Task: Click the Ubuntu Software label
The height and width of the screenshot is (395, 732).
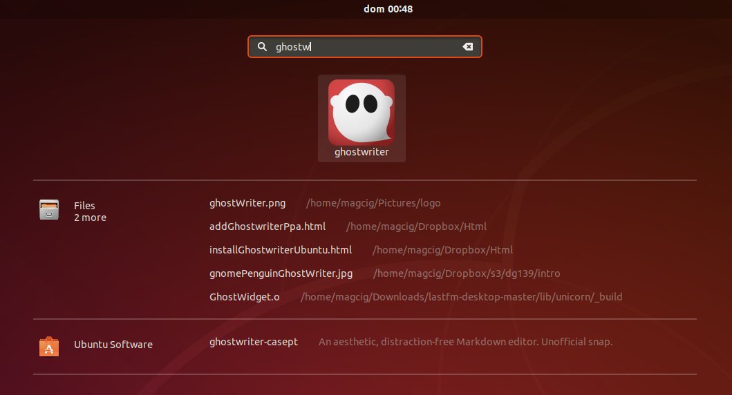Action: point(113,345)
